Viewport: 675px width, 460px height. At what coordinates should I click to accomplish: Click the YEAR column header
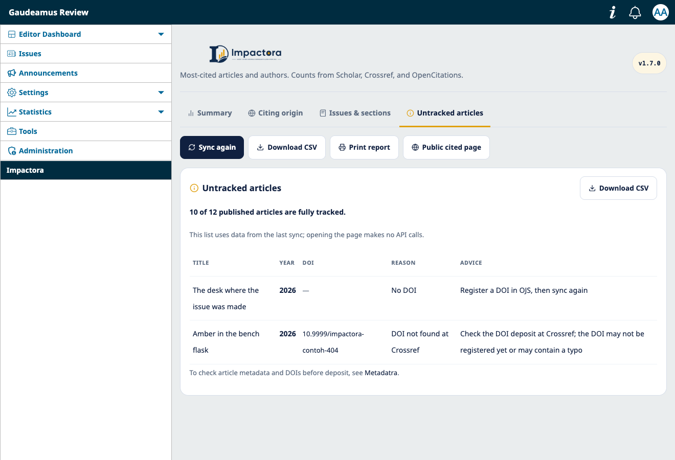[287, 263]
